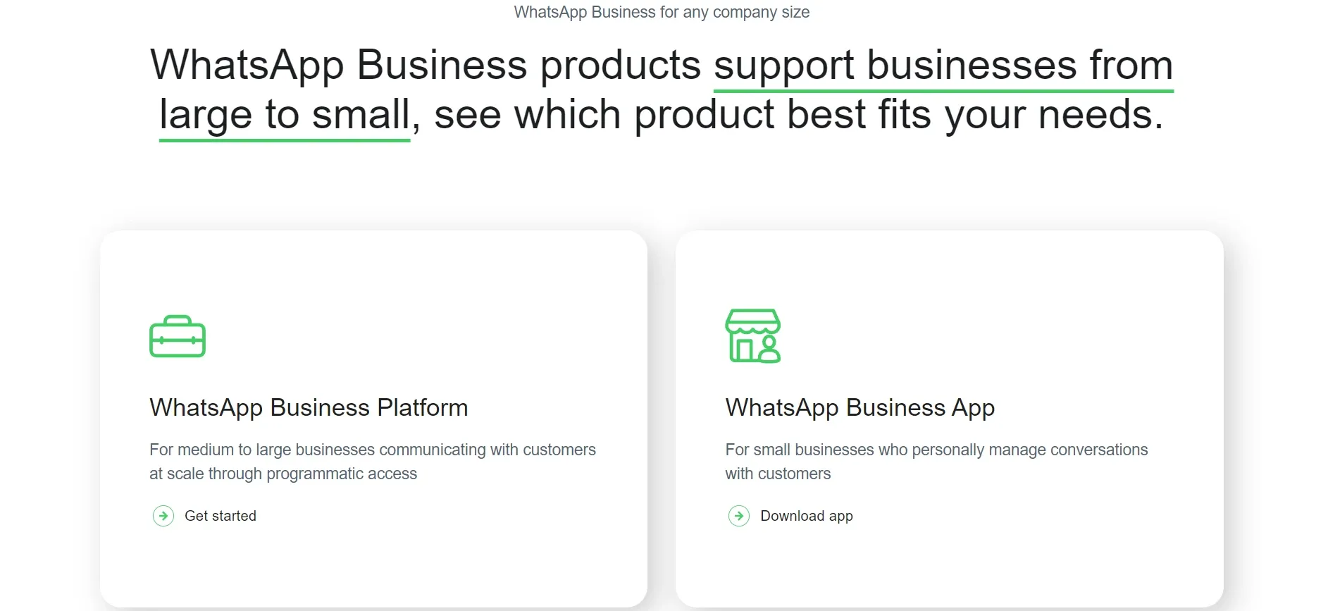This screenshot has width=1328, height=611.
Task: Click 'at scale through programmatic access' text line
Action: [283, 474]
